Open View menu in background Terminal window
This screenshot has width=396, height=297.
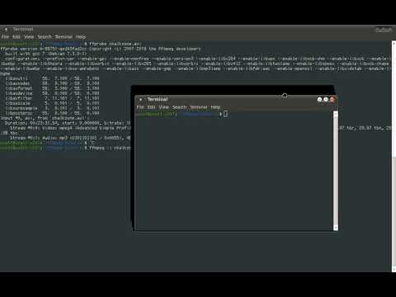click(x=29, y=36)
